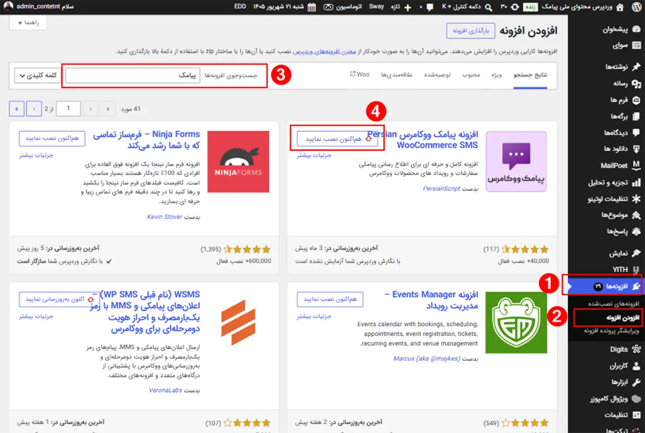The width and height of the screenshot is (645, 433).
Task: Select ویرایشگر پرونده افزونه submenu item
Action: (611, 331)
